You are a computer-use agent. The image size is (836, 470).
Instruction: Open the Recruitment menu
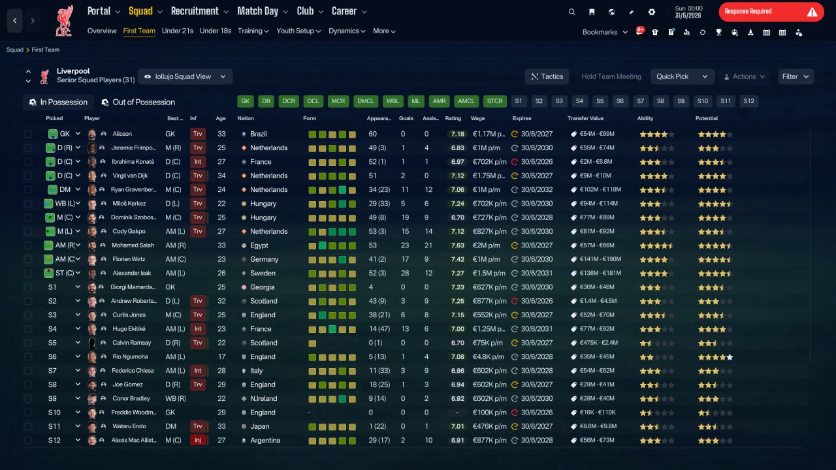coord(199,11)
